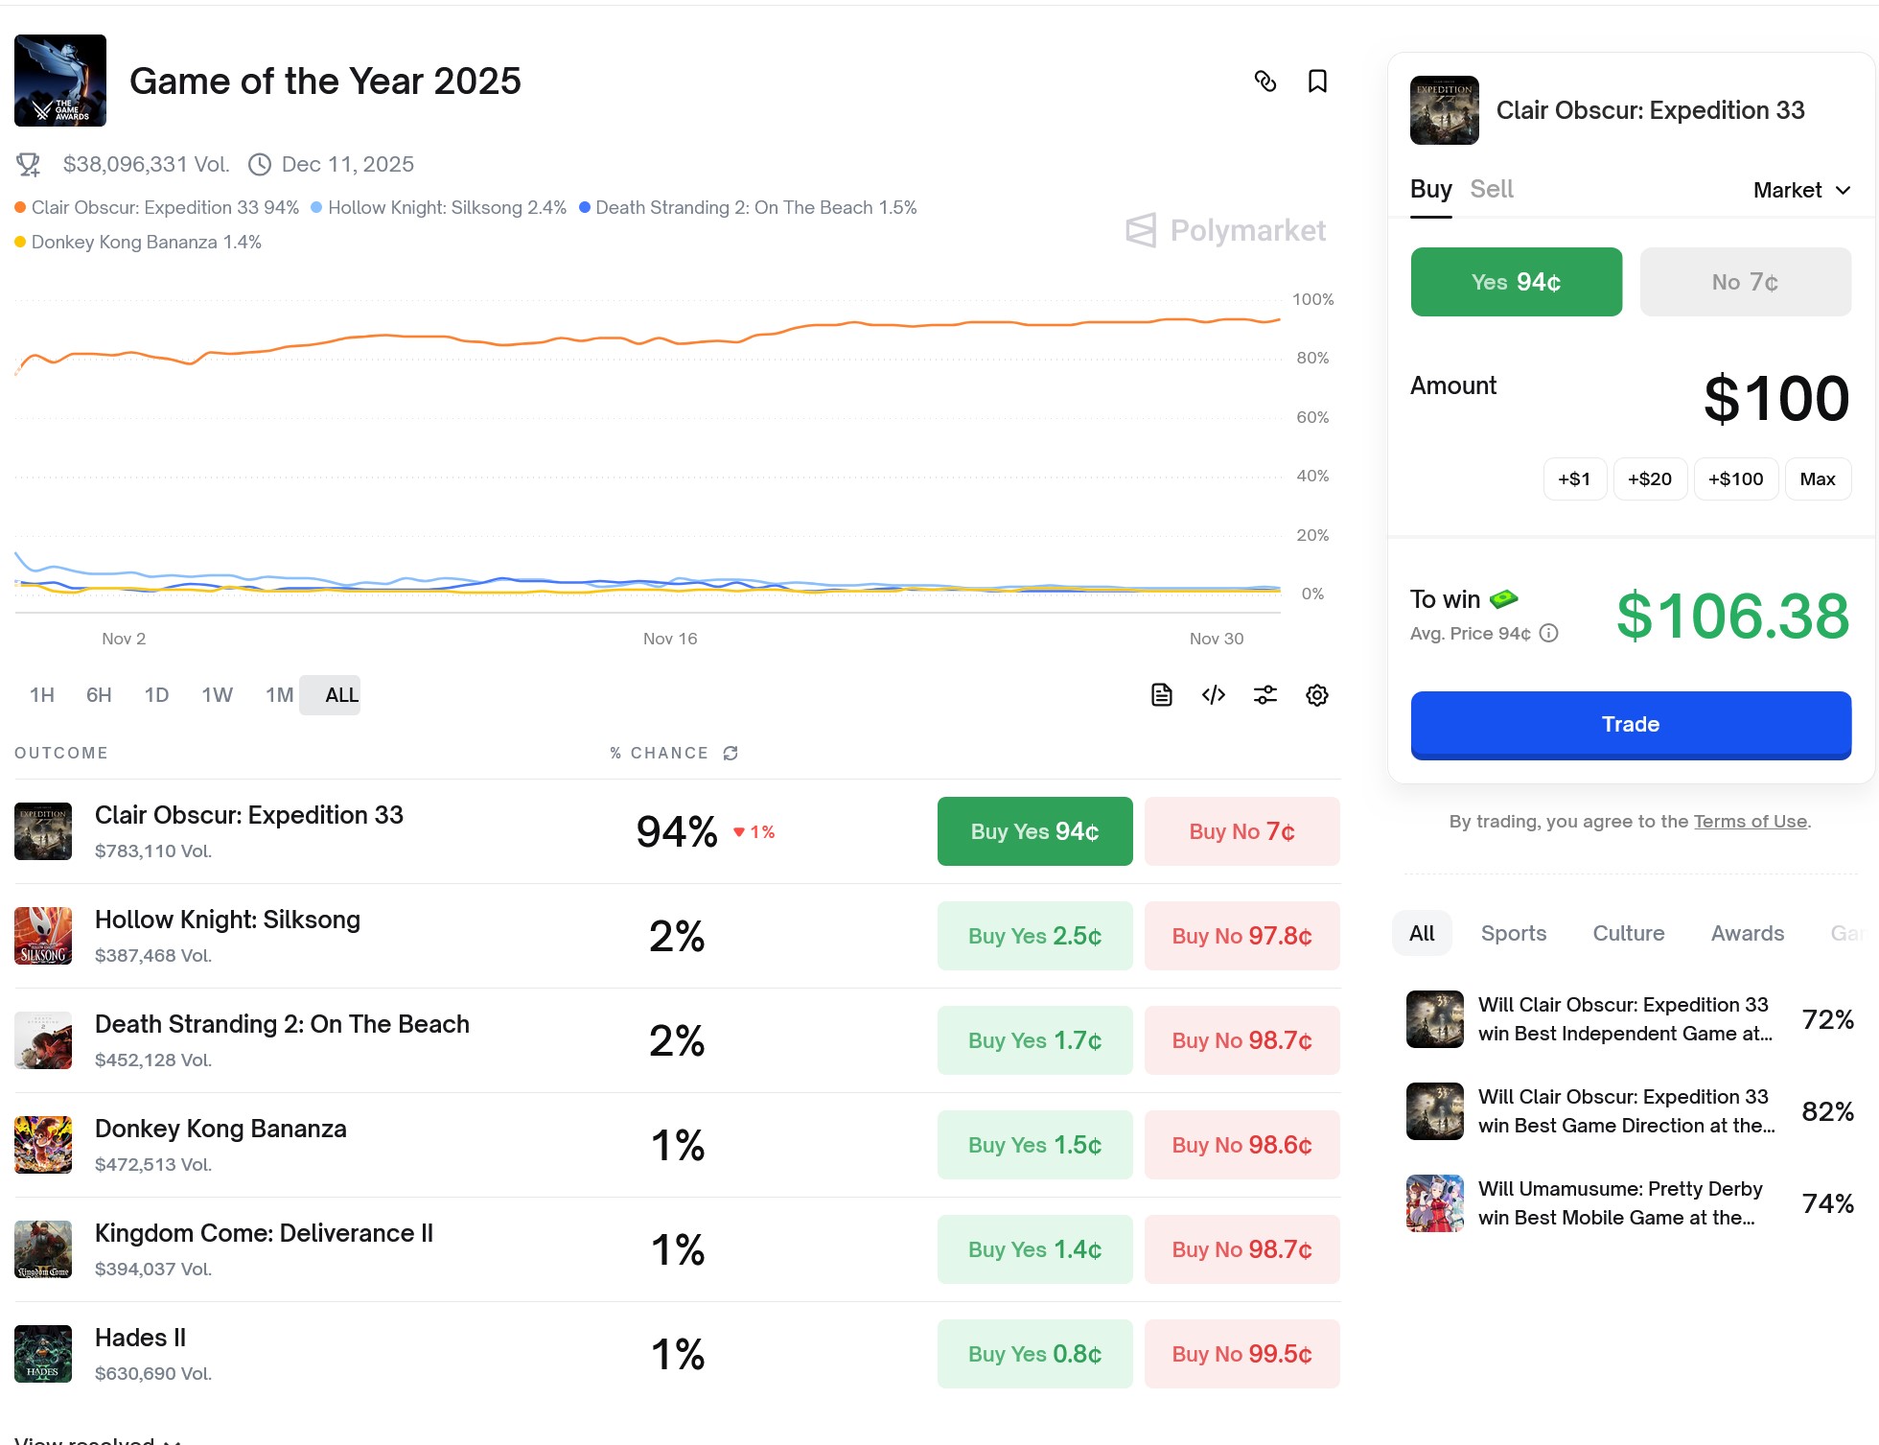Open Hades II outcome thumbnail

[43, 1354]
